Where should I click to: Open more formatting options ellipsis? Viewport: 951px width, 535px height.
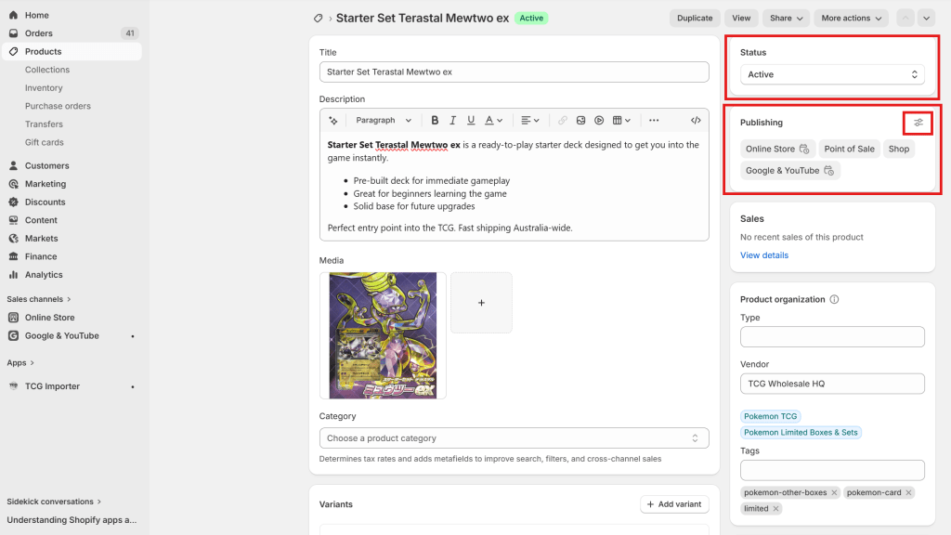coord(654,120)
